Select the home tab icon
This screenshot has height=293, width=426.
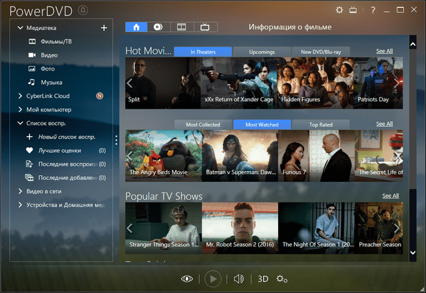[x=136, y=27]
